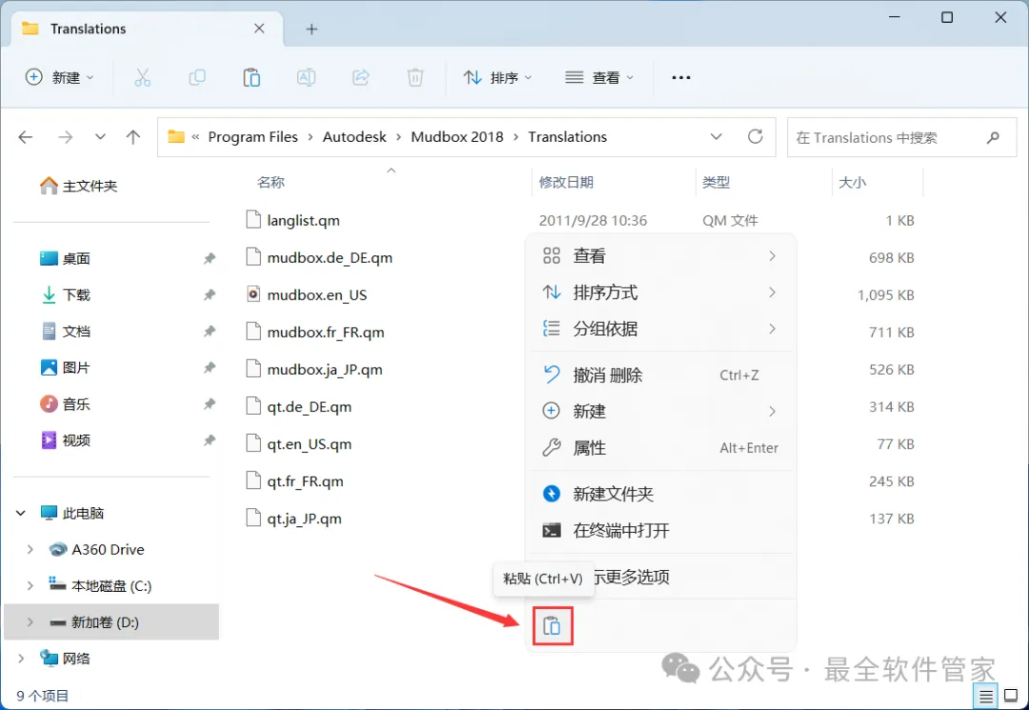The height and width of the screenshot is (710, 1029).
Task: Select 图片 in navigation pane
Action: coord(66,368)
